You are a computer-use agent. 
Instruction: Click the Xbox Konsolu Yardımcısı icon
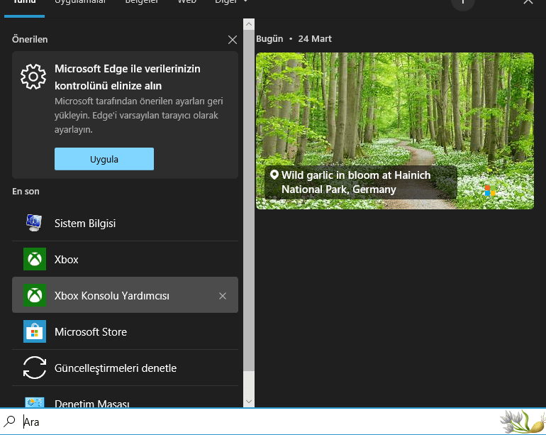click(x=35, y=295)
